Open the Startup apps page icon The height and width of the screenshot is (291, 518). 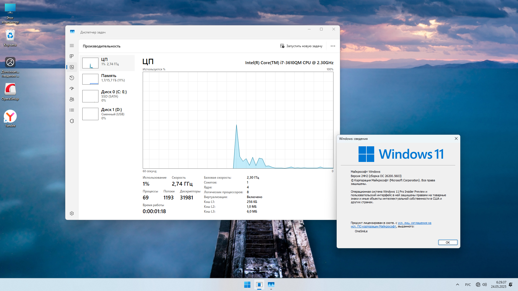click(x=72, y=89)
